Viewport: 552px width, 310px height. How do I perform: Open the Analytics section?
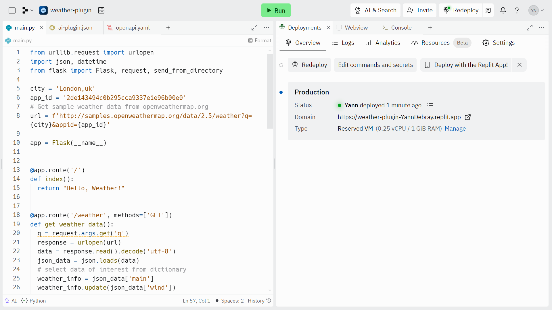[x=383, y=43]
